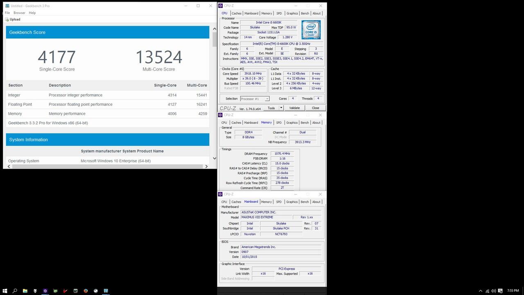Open the Browser menu in Geekbench
The width and height of the screenshot is (524, 295).
tap(19, 13)
